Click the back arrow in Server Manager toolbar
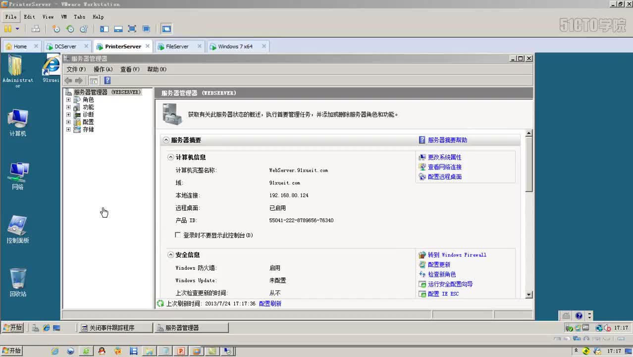Image resolution: width=633 pixels, height=357 pixels. click(x=68, y=80)
